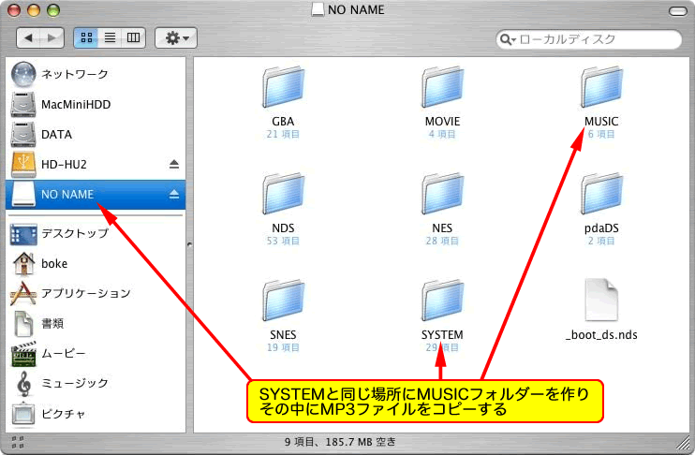Eject the HD-HU2 drive
The image size is (695, 455).
[x=174, y=165]
